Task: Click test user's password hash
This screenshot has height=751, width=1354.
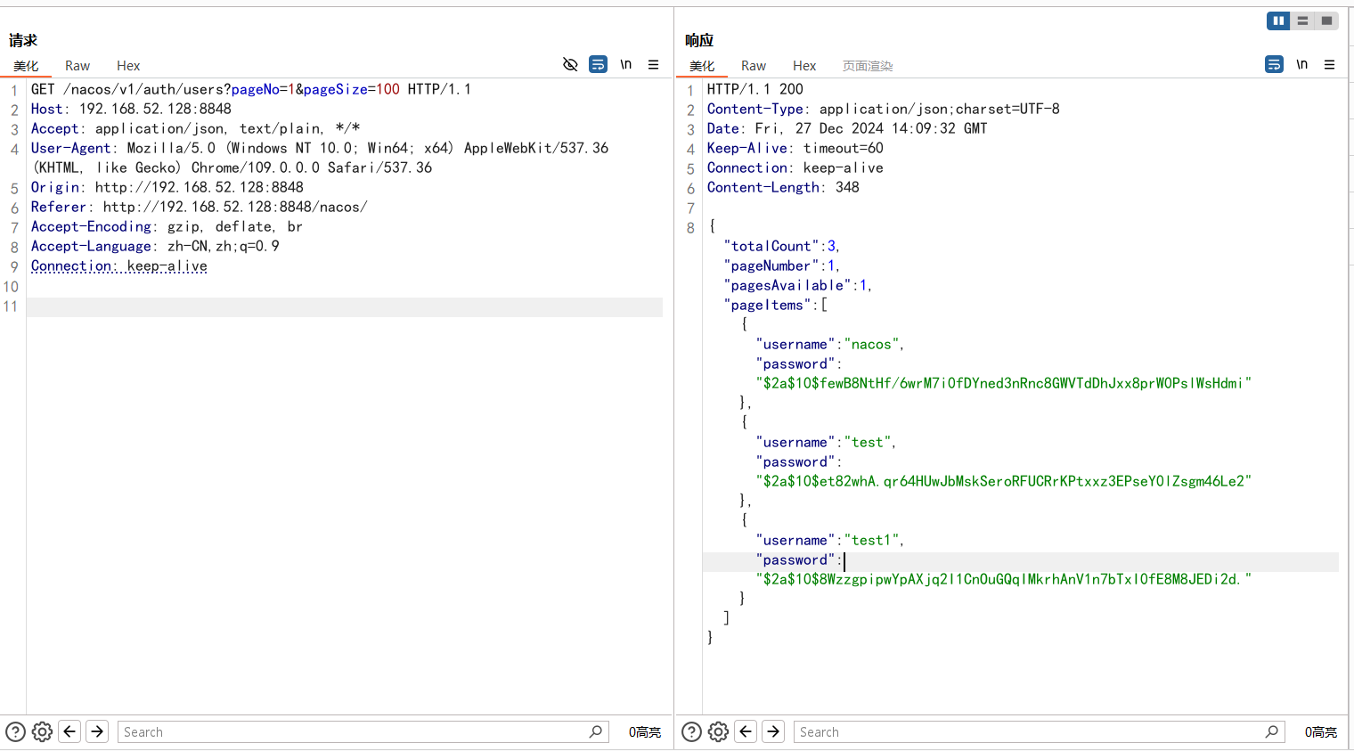Action: (x=1004, y=481)
